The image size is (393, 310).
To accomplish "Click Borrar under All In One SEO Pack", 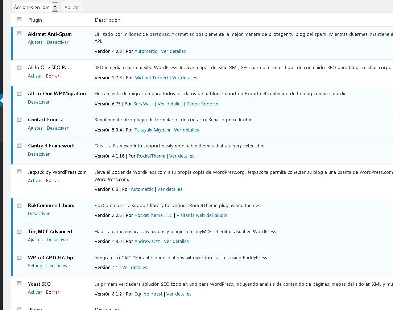I will click(x=53, y=76).
